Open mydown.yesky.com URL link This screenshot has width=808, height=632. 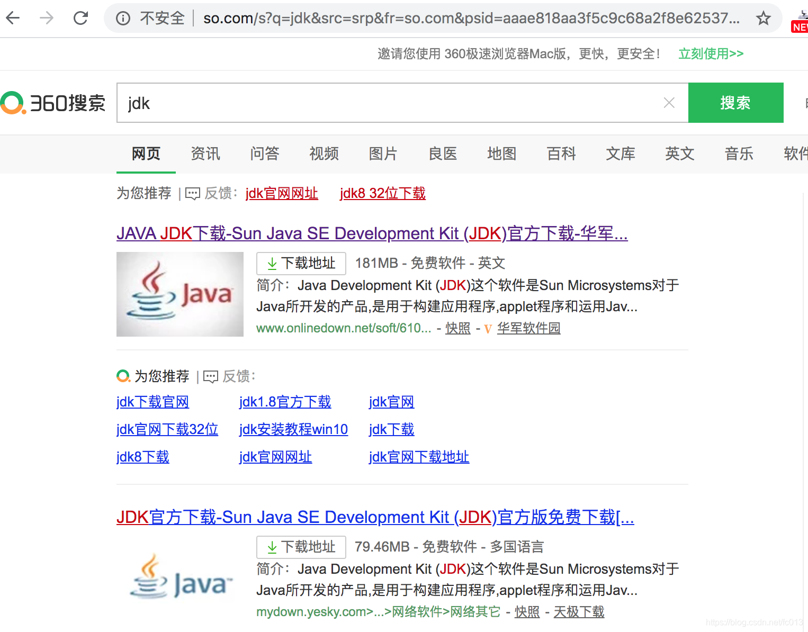(x=378, y=612)
